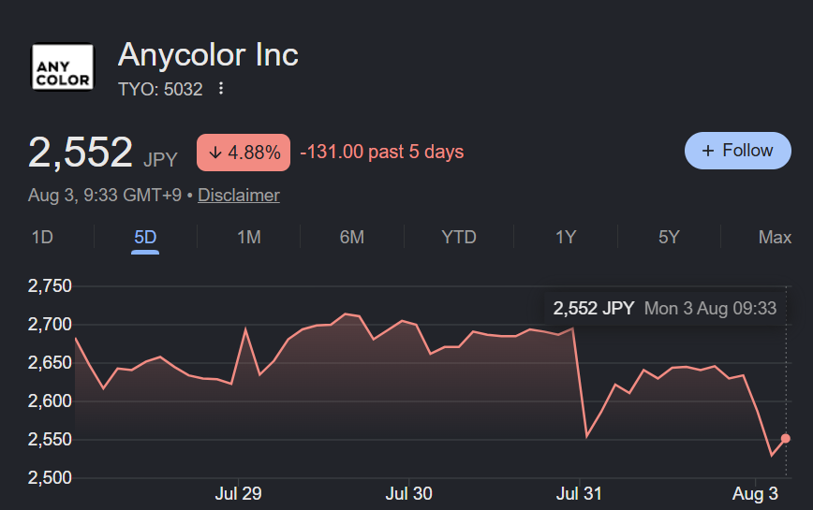Click the 2,600 price axis label
Viewport: 813px width, 510px height.
(50, 401)
